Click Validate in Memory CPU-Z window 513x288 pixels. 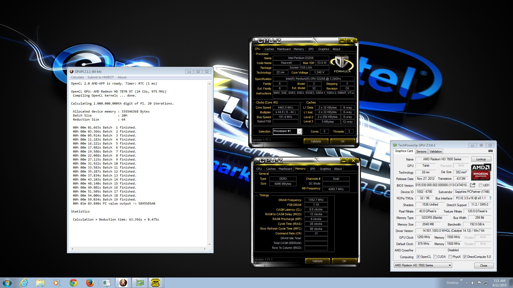[317, 261]
